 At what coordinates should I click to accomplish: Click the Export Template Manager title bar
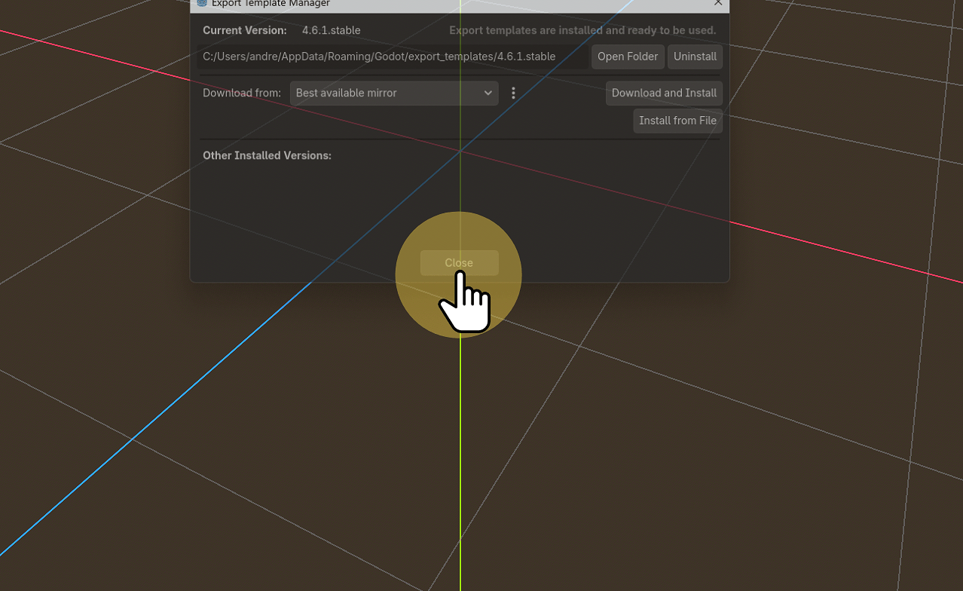pos(452,5)
